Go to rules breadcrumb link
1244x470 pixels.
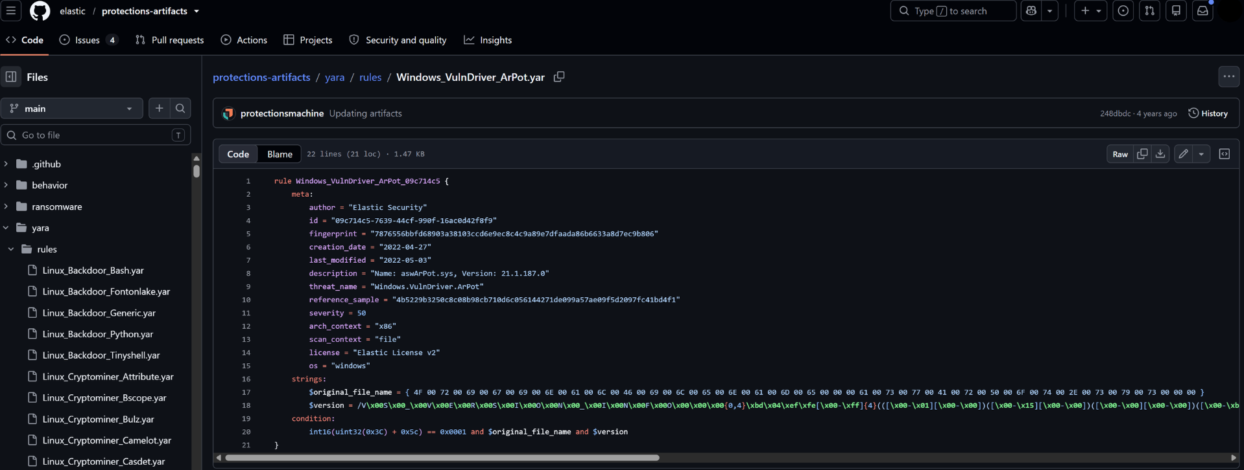point(370,77)
